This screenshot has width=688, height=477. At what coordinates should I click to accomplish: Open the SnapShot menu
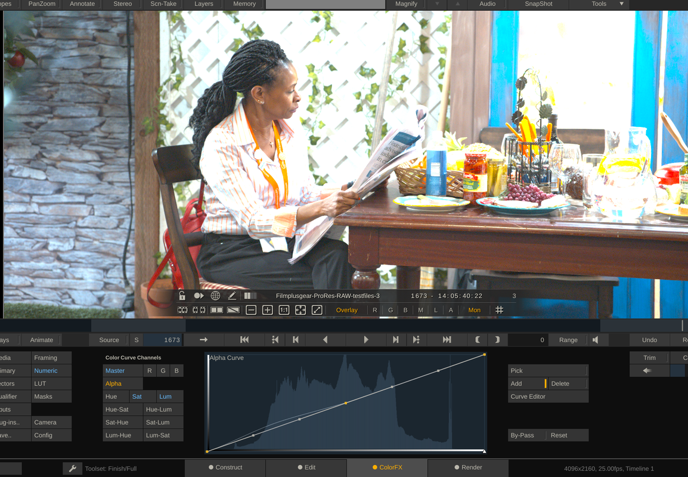[538, 4]
